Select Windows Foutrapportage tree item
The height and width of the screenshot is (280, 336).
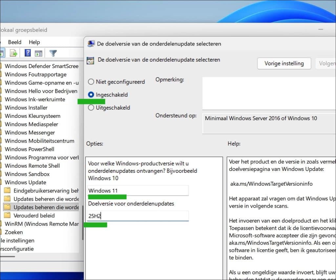[x=35, y=74]
